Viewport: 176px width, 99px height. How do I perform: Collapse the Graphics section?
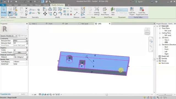point(27,48)
